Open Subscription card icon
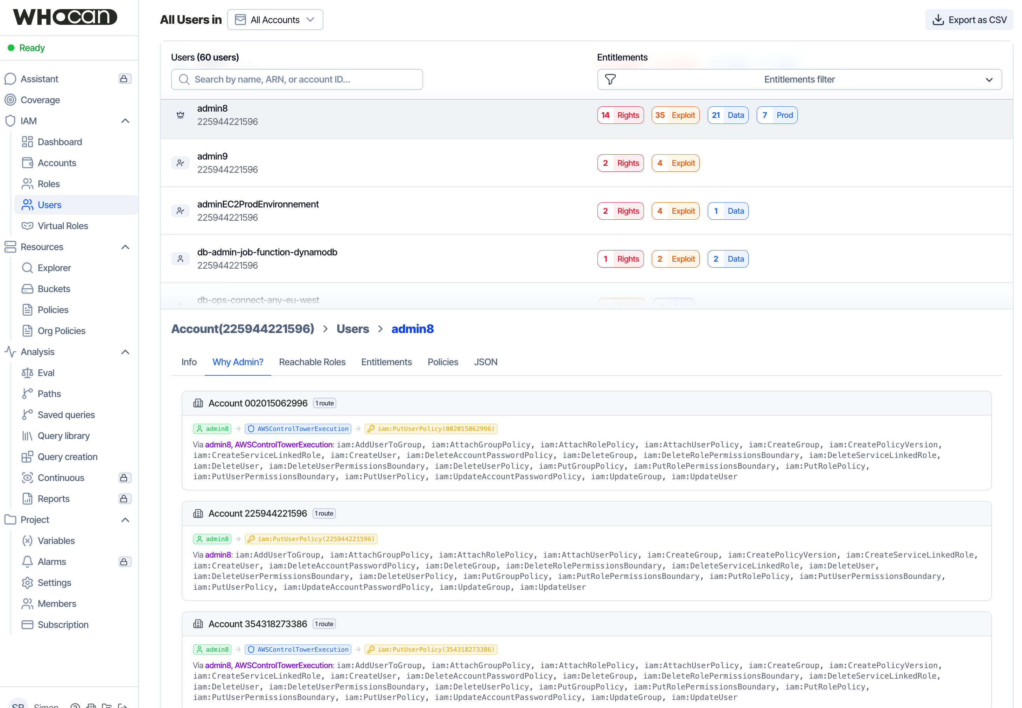This screenshot has height=708, width=1022. click(28, 625)
